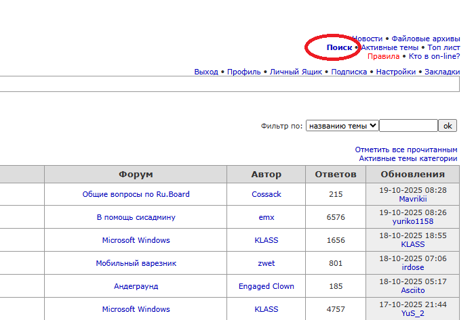Screen dimensions: 474x320
Task: Click Выход to log out
Action: (206, 72)
